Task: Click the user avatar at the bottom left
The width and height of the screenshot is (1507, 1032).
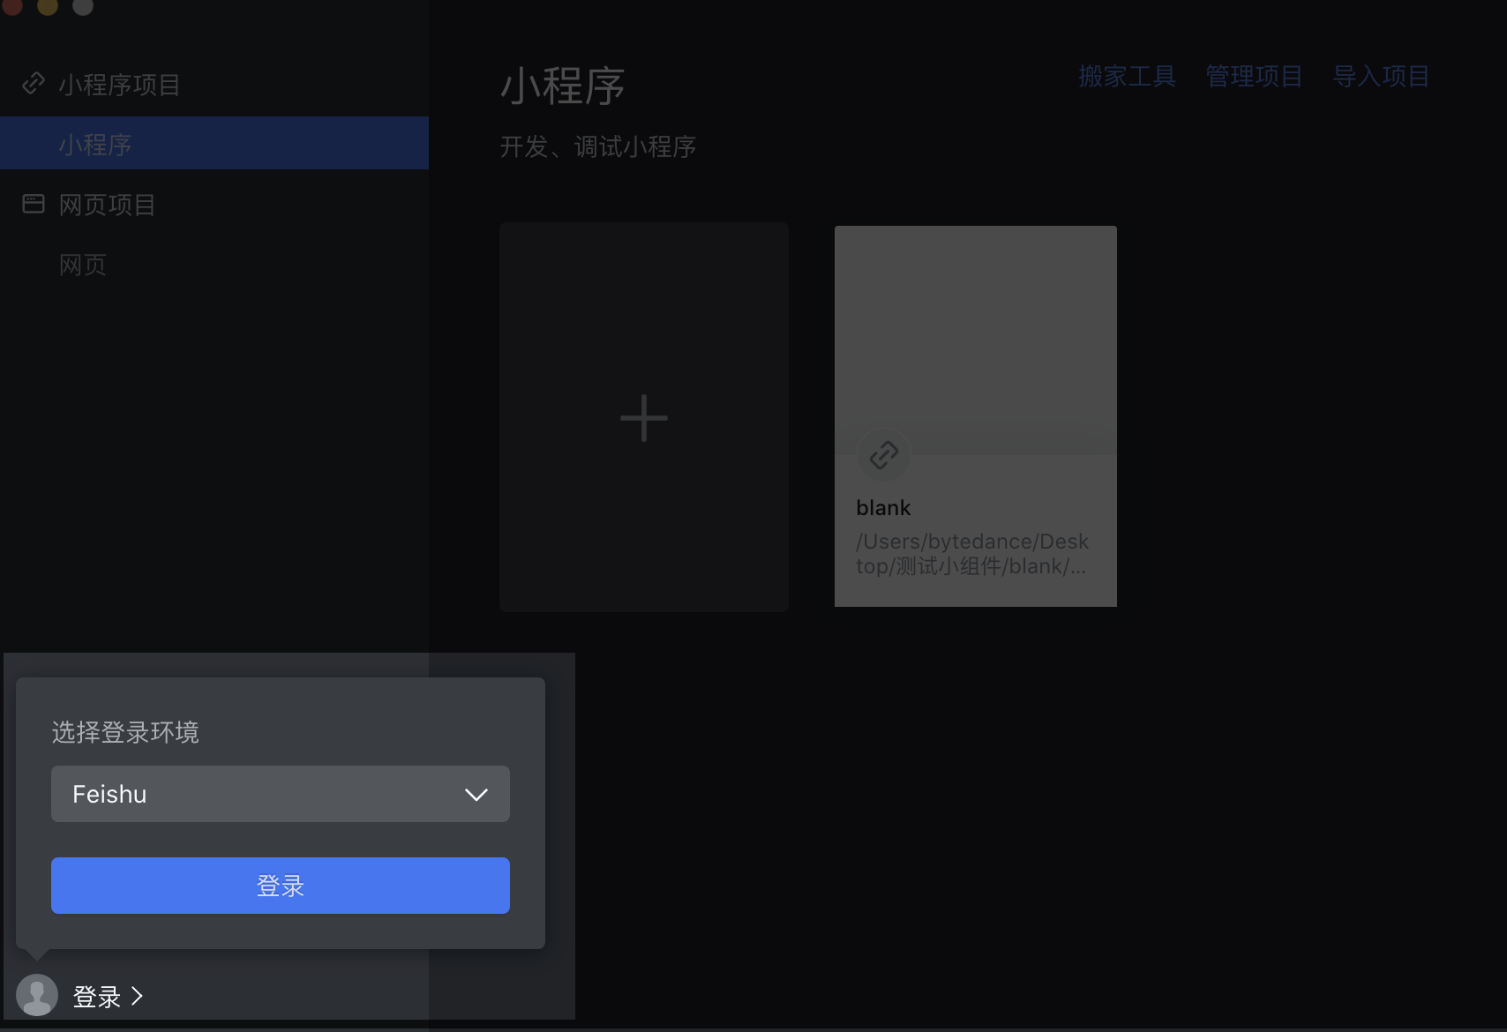Action: point(37,995)
